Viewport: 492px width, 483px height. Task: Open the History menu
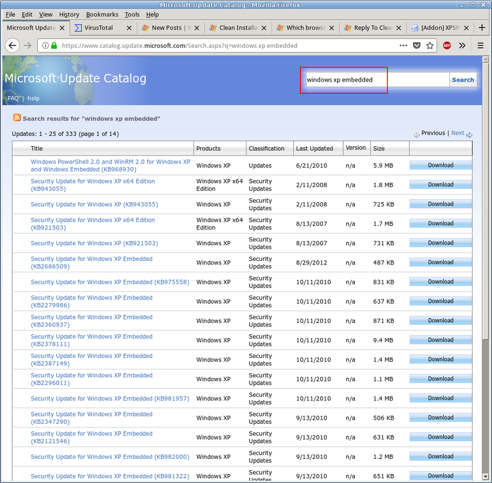pos(69,14)
